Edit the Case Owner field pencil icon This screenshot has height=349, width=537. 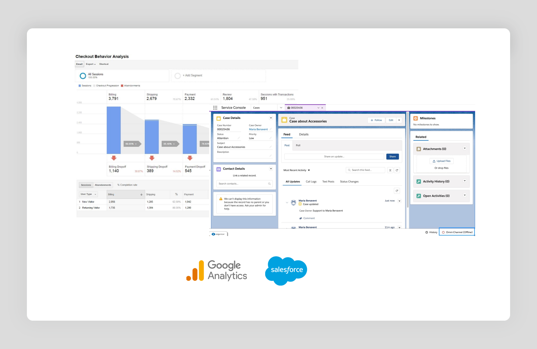(x=270, y=129)
